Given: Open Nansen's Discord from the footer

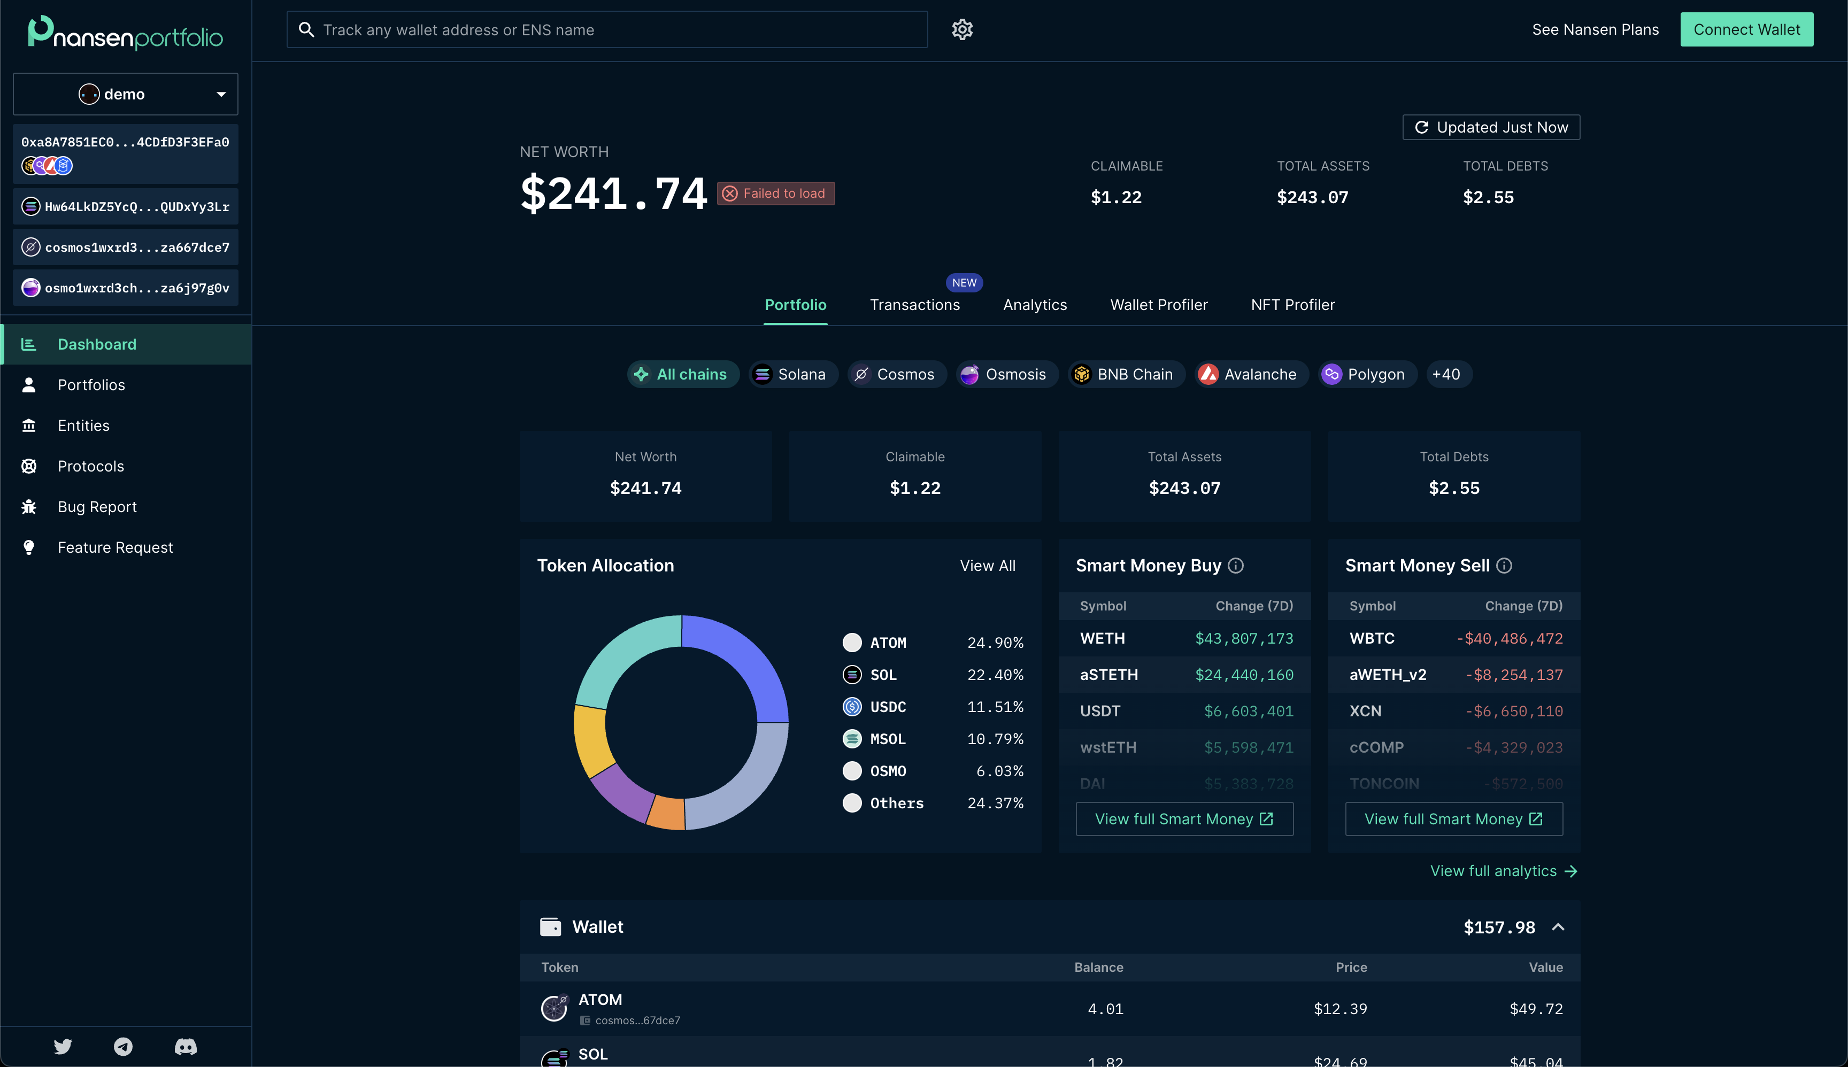Looking at the screenshot, I should [x=184, y=1047].
